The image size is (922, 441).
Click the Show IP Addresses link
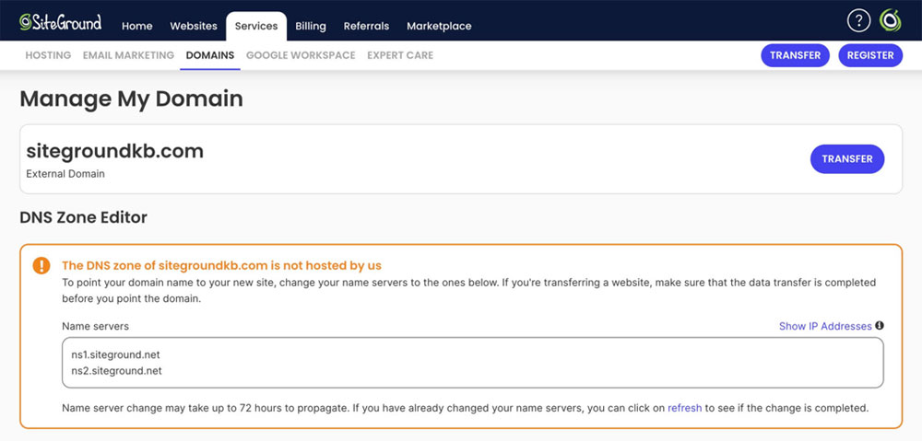click(825, 326)
